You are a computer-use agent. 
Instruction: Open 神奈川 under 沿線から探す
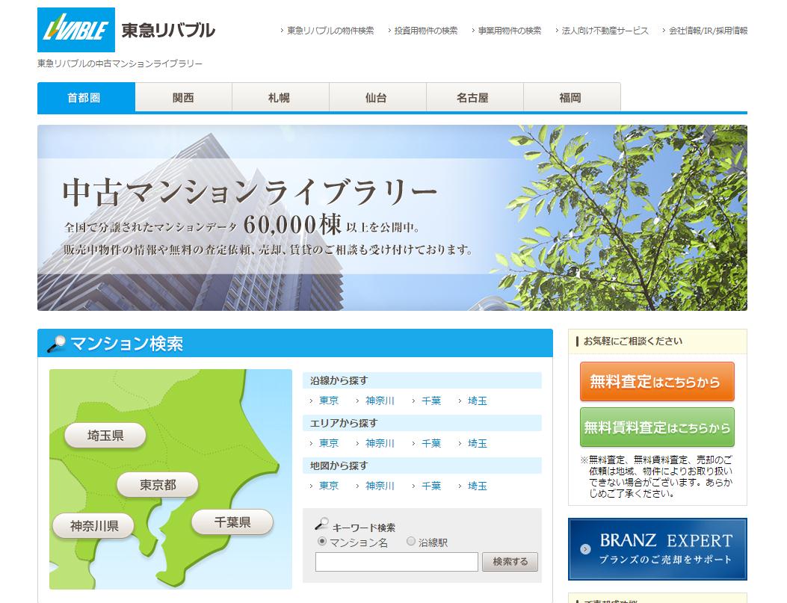pyautogui.click(x=380, y=401)
